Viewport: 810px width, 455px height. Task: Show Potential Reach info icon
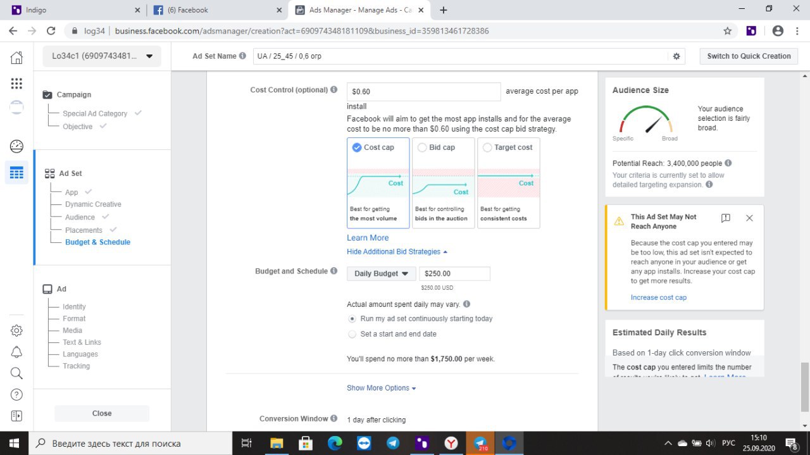point(728,163)
